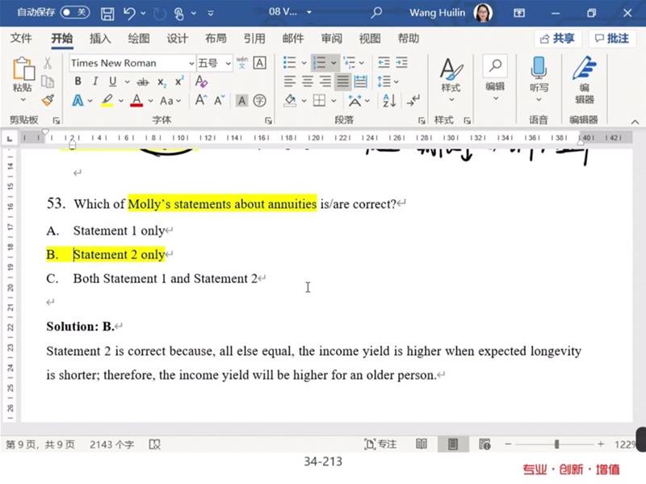Open the Numbering library dropdown arrow
Screen dimensions: 646x484
(x=333, y=63)
